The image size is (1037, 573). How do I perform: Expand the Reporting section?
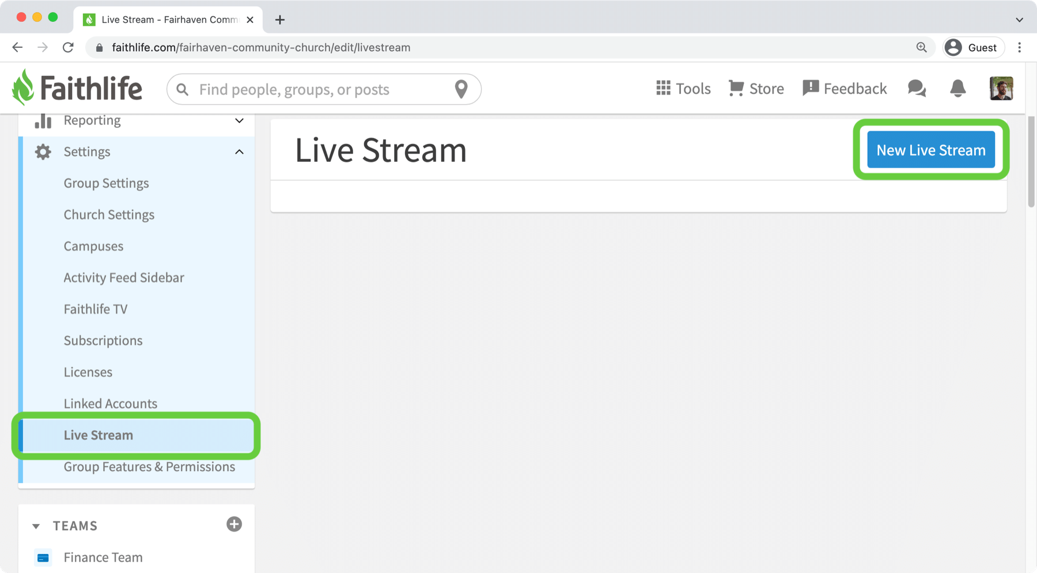(x=239, y=120)
